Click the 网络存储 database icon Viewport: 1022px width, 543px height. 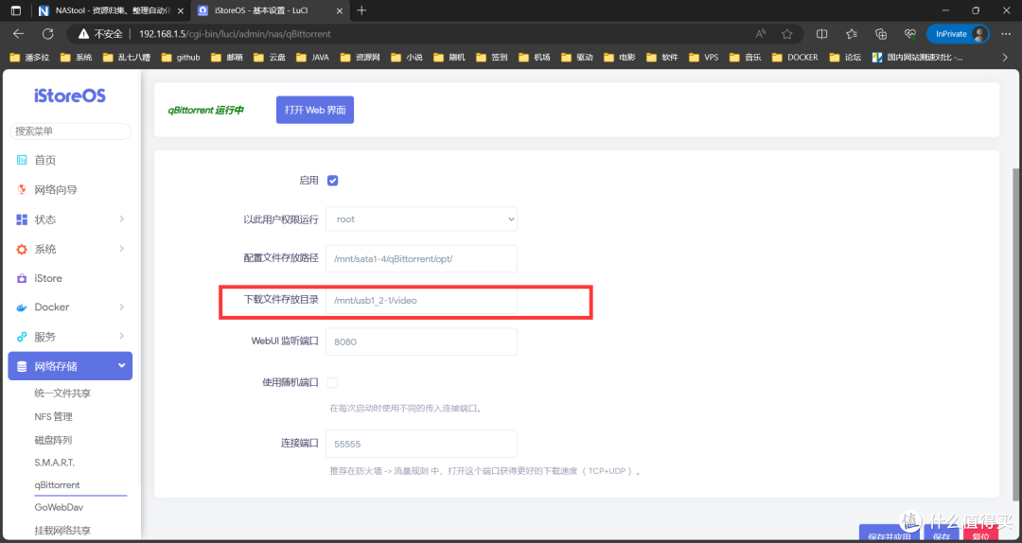(x=22, y=366)
